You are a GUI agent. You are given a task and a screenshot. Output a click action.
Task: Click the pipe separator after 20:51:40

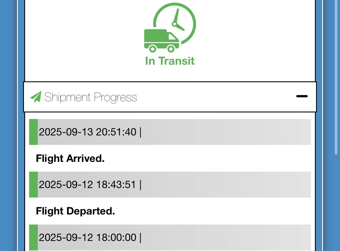click(x=140, y=132)
